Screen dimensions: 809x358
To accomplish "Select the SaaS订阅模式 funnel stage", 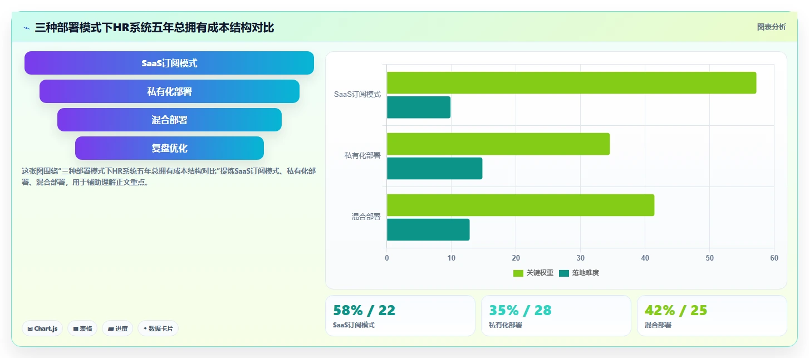I will point(169,63).
